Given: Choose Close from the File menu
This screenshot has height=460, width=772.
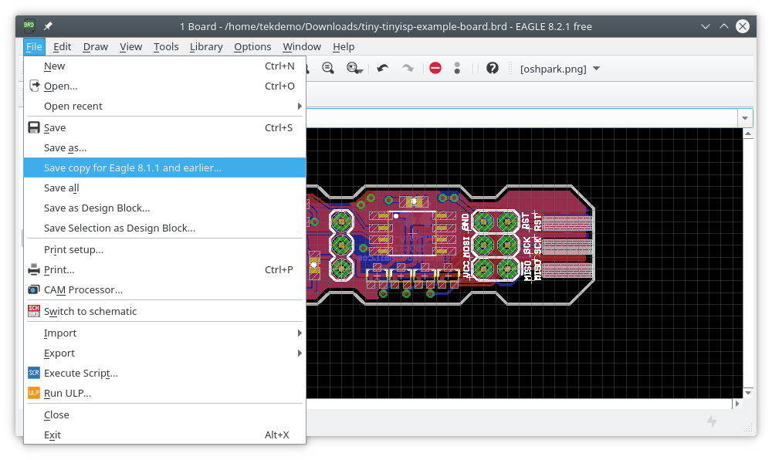Looking at the screenshot, I should (x=165, y=414).
